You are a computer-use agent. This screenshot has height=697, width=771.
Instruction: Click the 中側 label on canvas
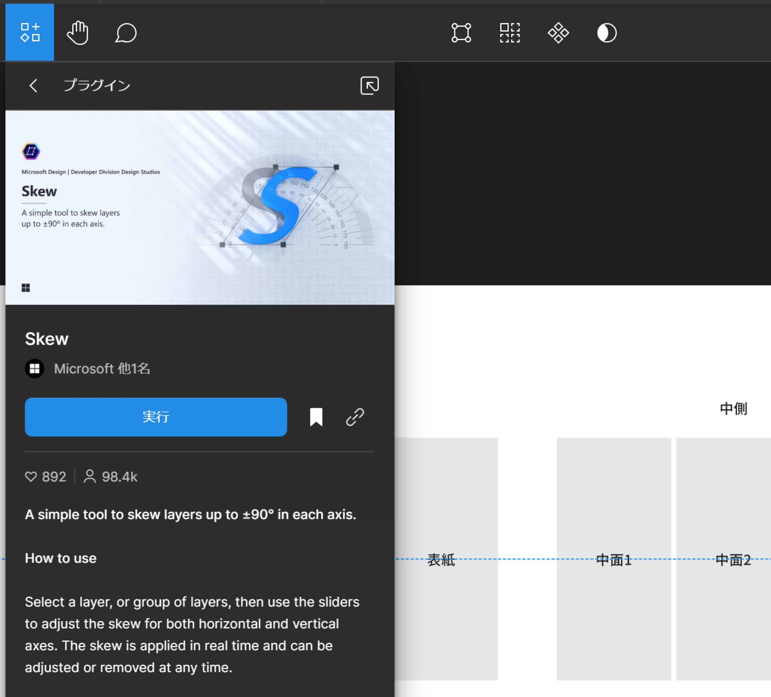[x=733, y=408]
